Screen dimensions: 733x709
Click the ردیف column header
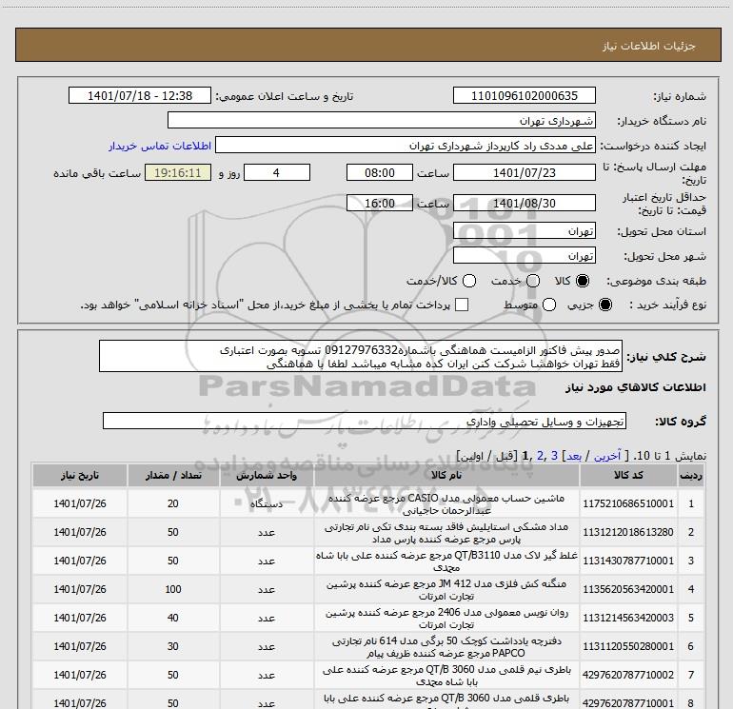click(x=690, y=475)
